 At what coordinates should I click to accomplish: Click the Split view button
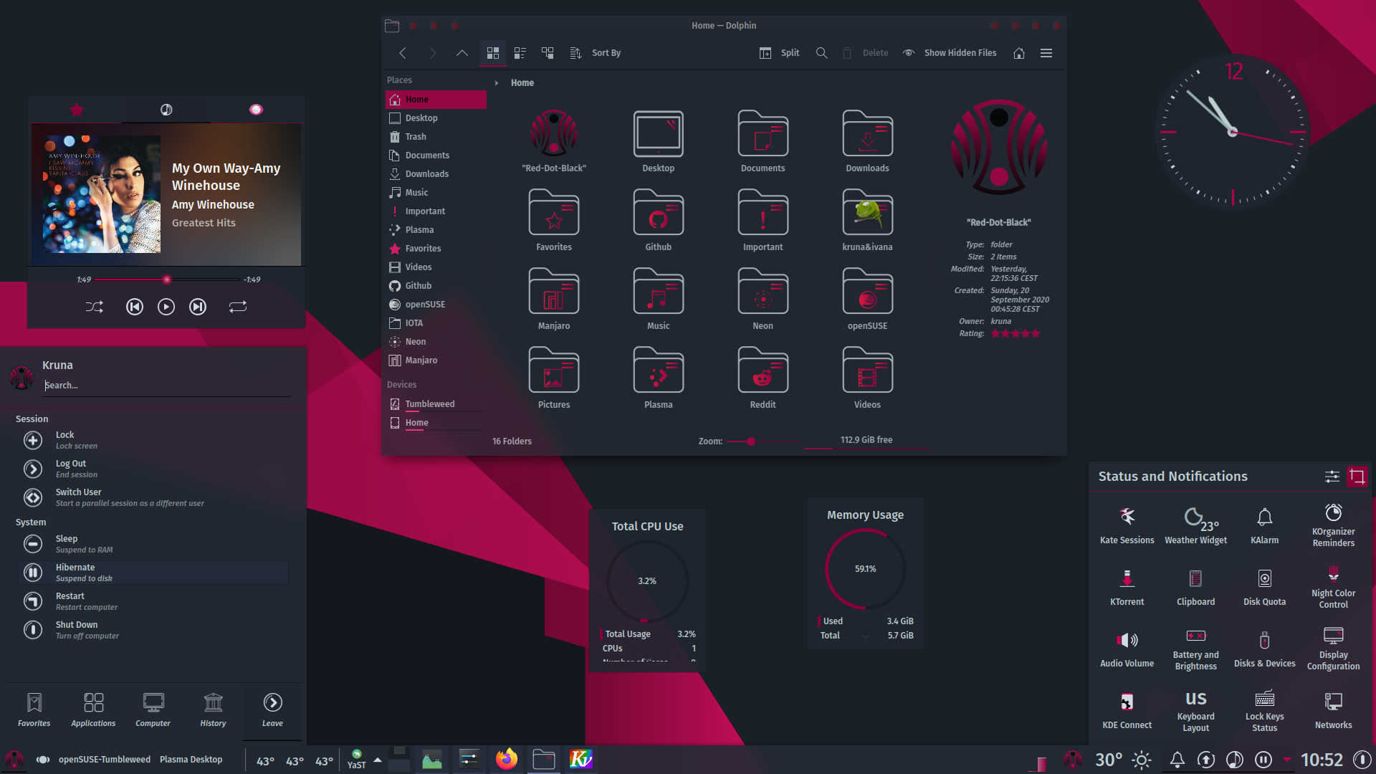pyautogui.click(x=780, y=53)
